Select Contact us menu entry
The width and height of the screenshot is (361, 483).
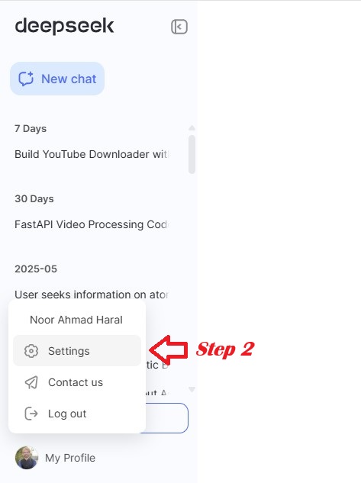(x=77, y=382)
